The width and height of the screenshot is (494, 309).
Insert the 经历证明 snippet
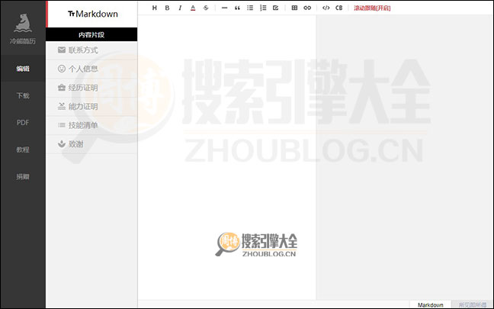pos(91,88)
